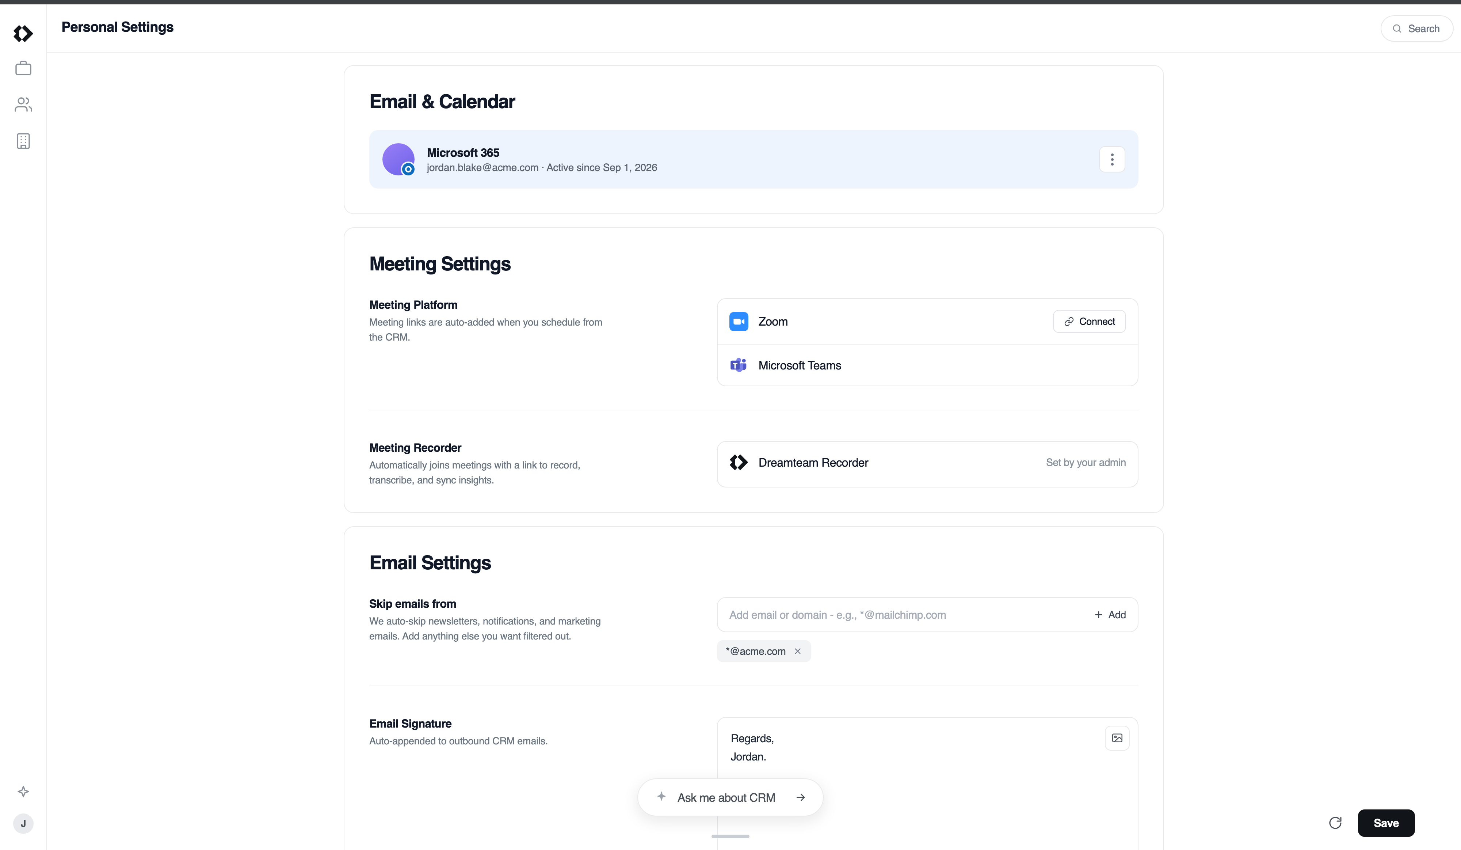Open the Microsoft 365 three-dot menu
Viewport: 1461px width, 850px height.
1112,159
